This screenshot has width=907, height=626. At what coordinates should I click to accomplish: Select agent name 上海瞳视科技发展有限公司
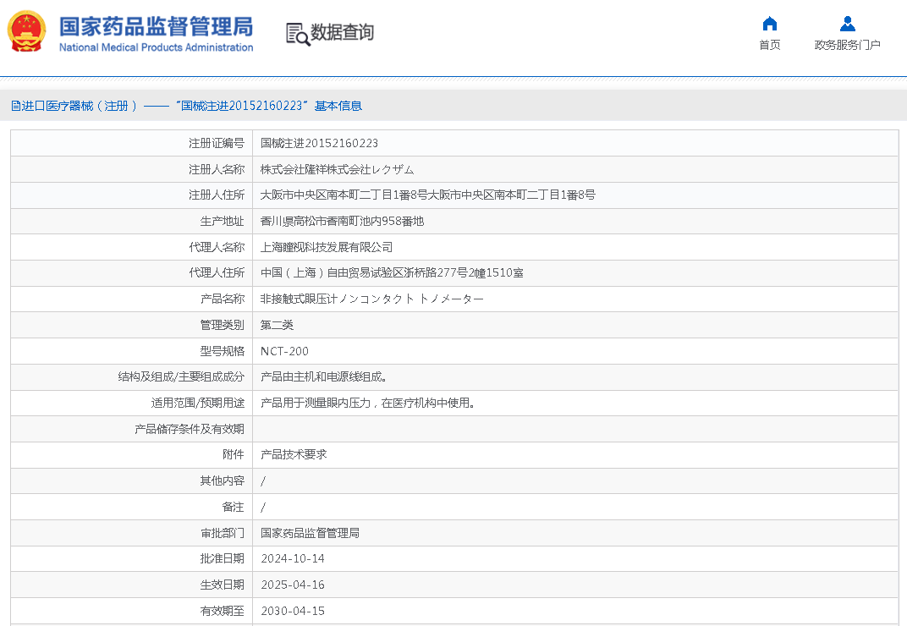point(327,247)
